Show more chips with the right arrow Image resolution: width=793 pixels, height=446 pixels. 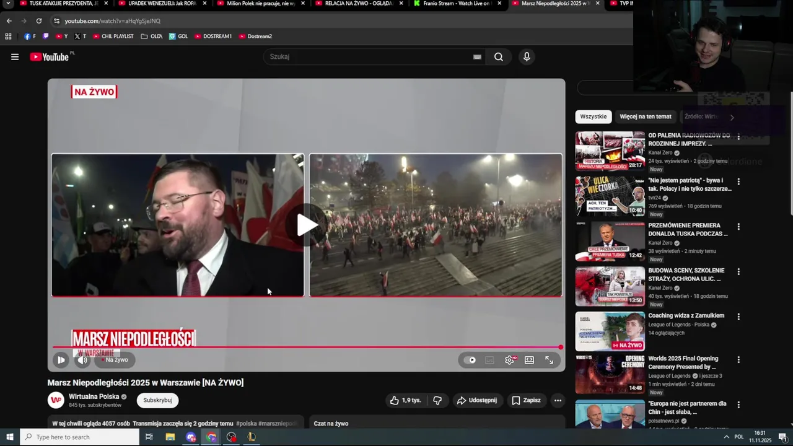[x=732, y=117]
